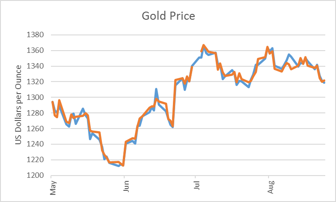This screenshot has height=202, width=336.
Task: Click the orange line's highest peak in July
Action: click(203, 45)
